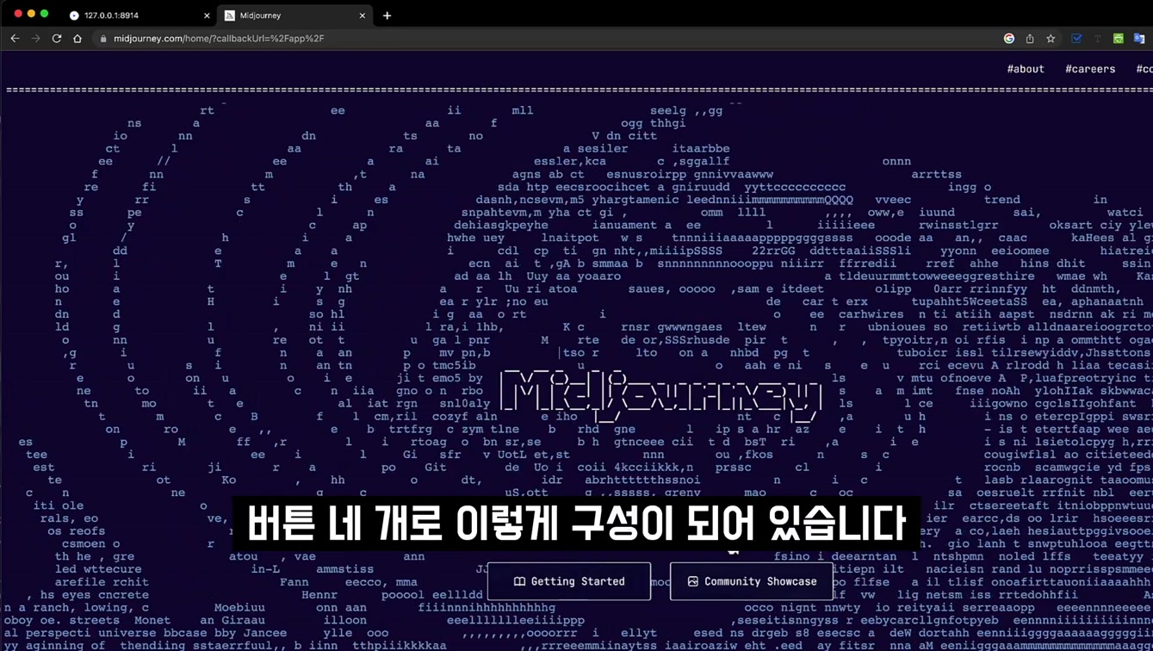Close the 127.0.0.1:8914 tab
Viewport: 1153px width, 651px height.
tap(207, 15)
